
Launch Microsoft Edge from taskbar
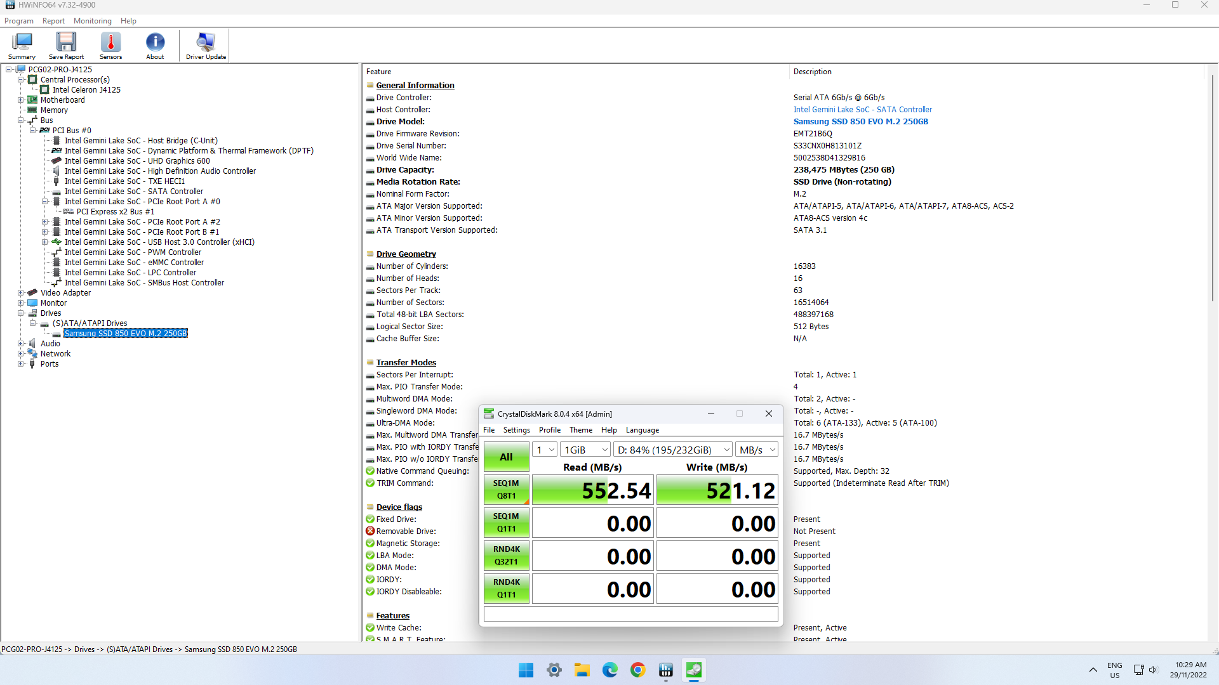point(610,670)
